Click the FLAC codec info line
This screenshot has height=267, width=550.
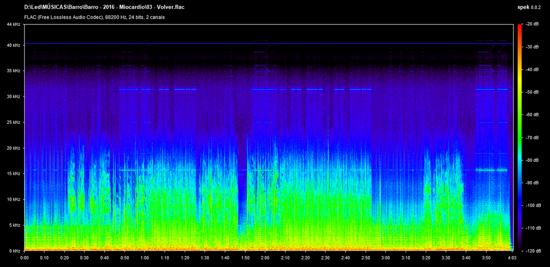[95, 17]
